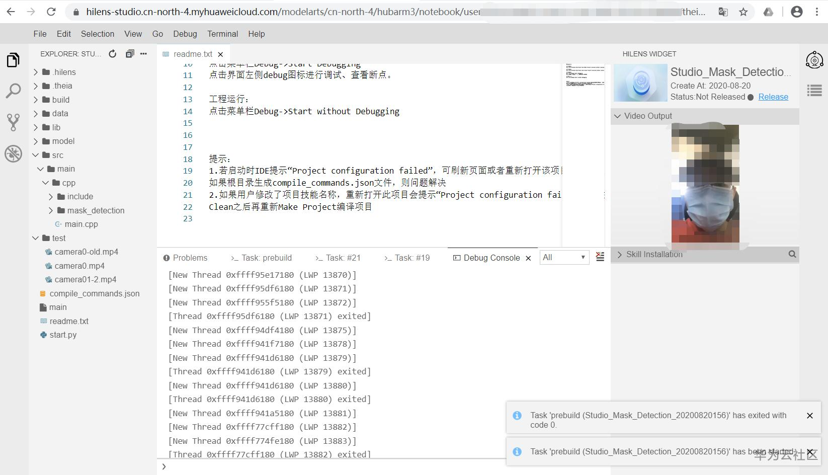Collapse all folders in the Explorer
This screenshot has height=475, width=828.
point(130,53)
